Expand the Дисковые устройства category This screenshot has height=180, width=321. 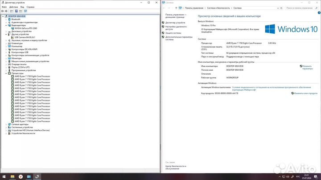point(6,32)
